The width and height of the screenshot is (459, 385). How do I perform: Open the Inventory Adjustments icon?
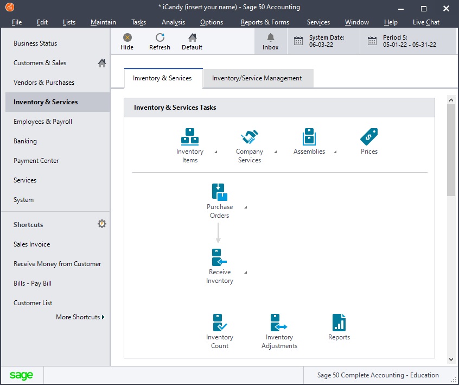(279, 323)
